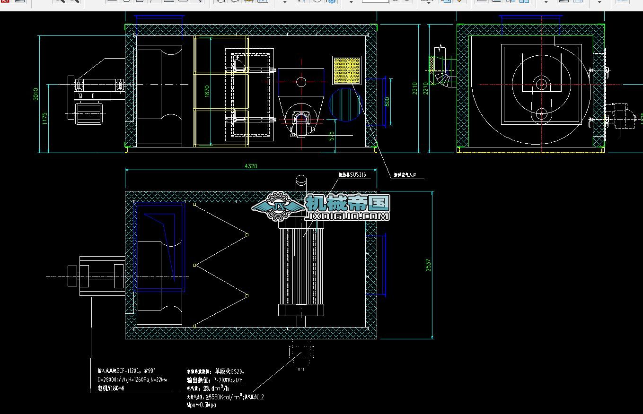Select the GCF-II20C fan model note

point(126,371)
